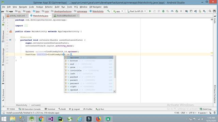
Task: Open the 4 spaces indent selector
Action: 203,113
